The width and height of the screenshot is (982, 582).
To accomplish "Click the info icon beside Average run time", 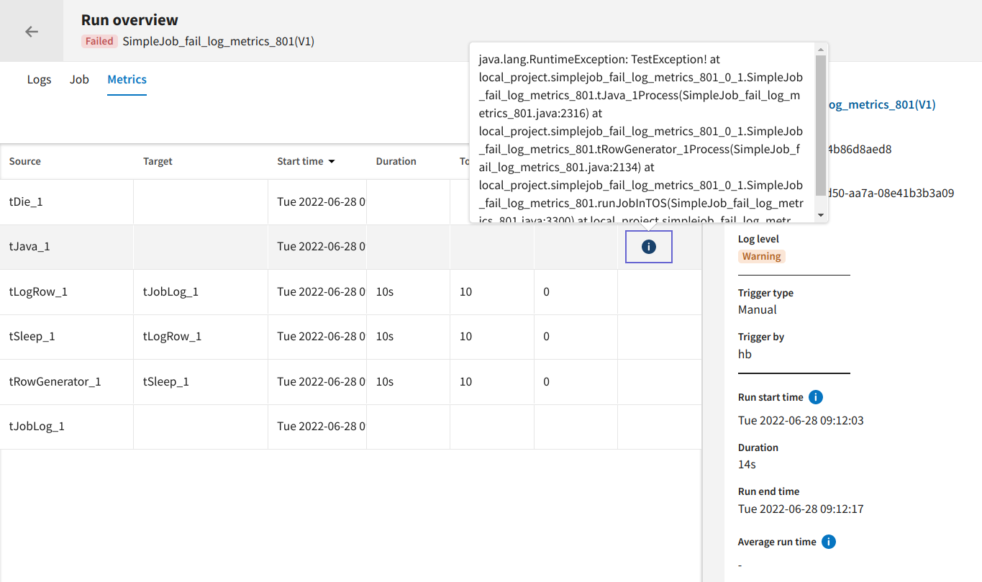I will (x=829, y=542).
